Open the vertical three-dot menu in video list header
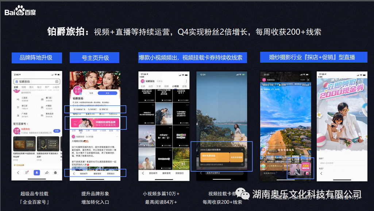Screen dimensions: 374x211 [186, 81]
